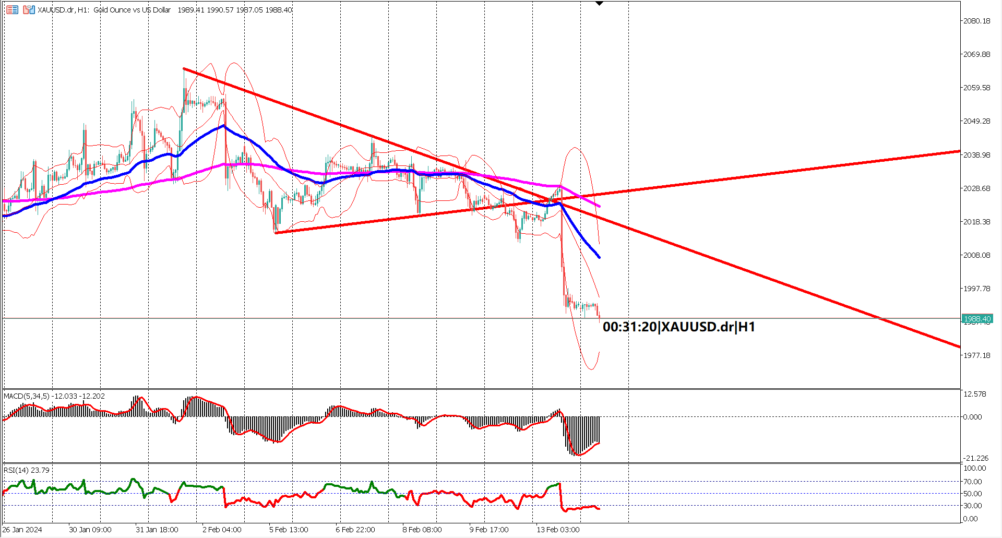Click the 13 Feb 03:00 time axis label

[559, 529]
